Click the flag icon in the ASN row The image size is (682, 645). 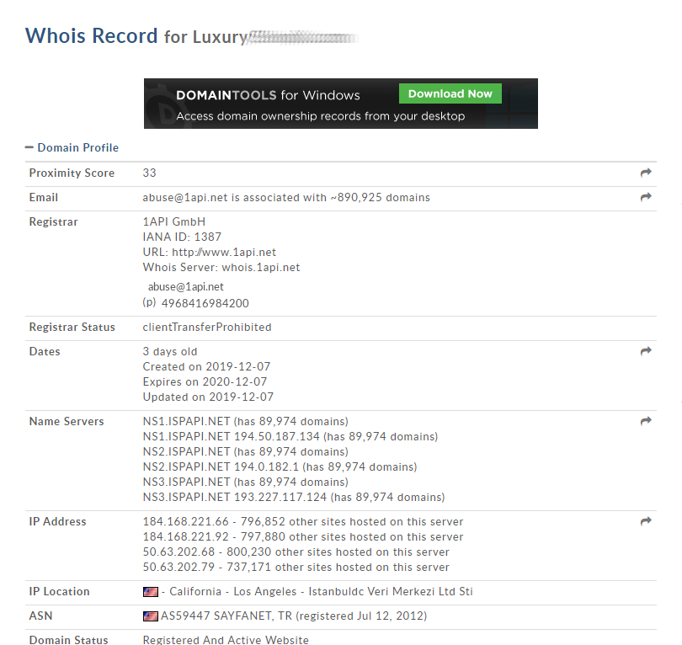point(149,616)
